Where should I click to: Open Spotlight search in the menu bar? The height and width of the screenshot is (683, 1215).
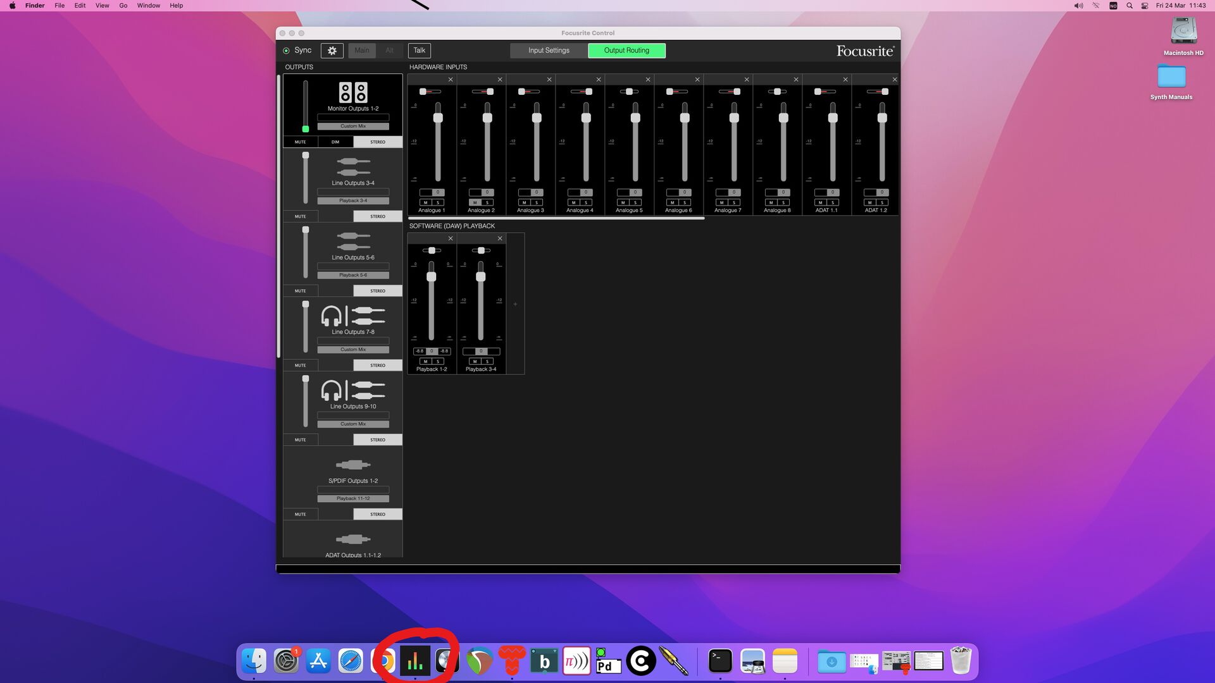pos(1130,6)
